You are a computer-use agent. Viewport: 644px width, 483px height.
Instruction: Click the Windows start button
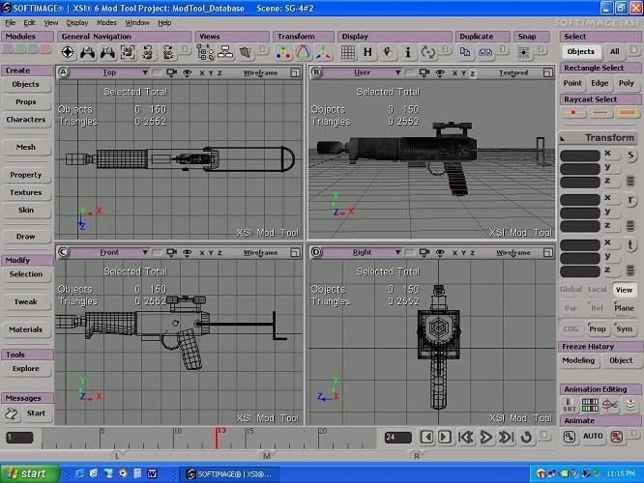click(x=29, y=473)
